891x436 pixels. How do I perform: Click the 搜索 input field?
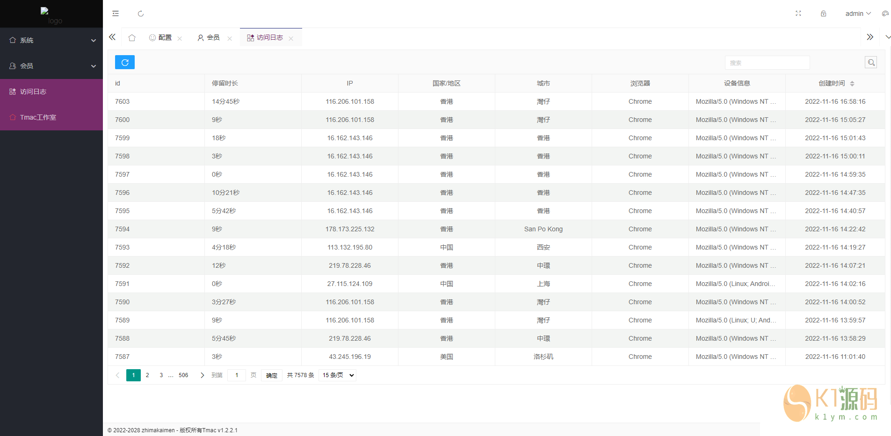click(x=767, y=63)
